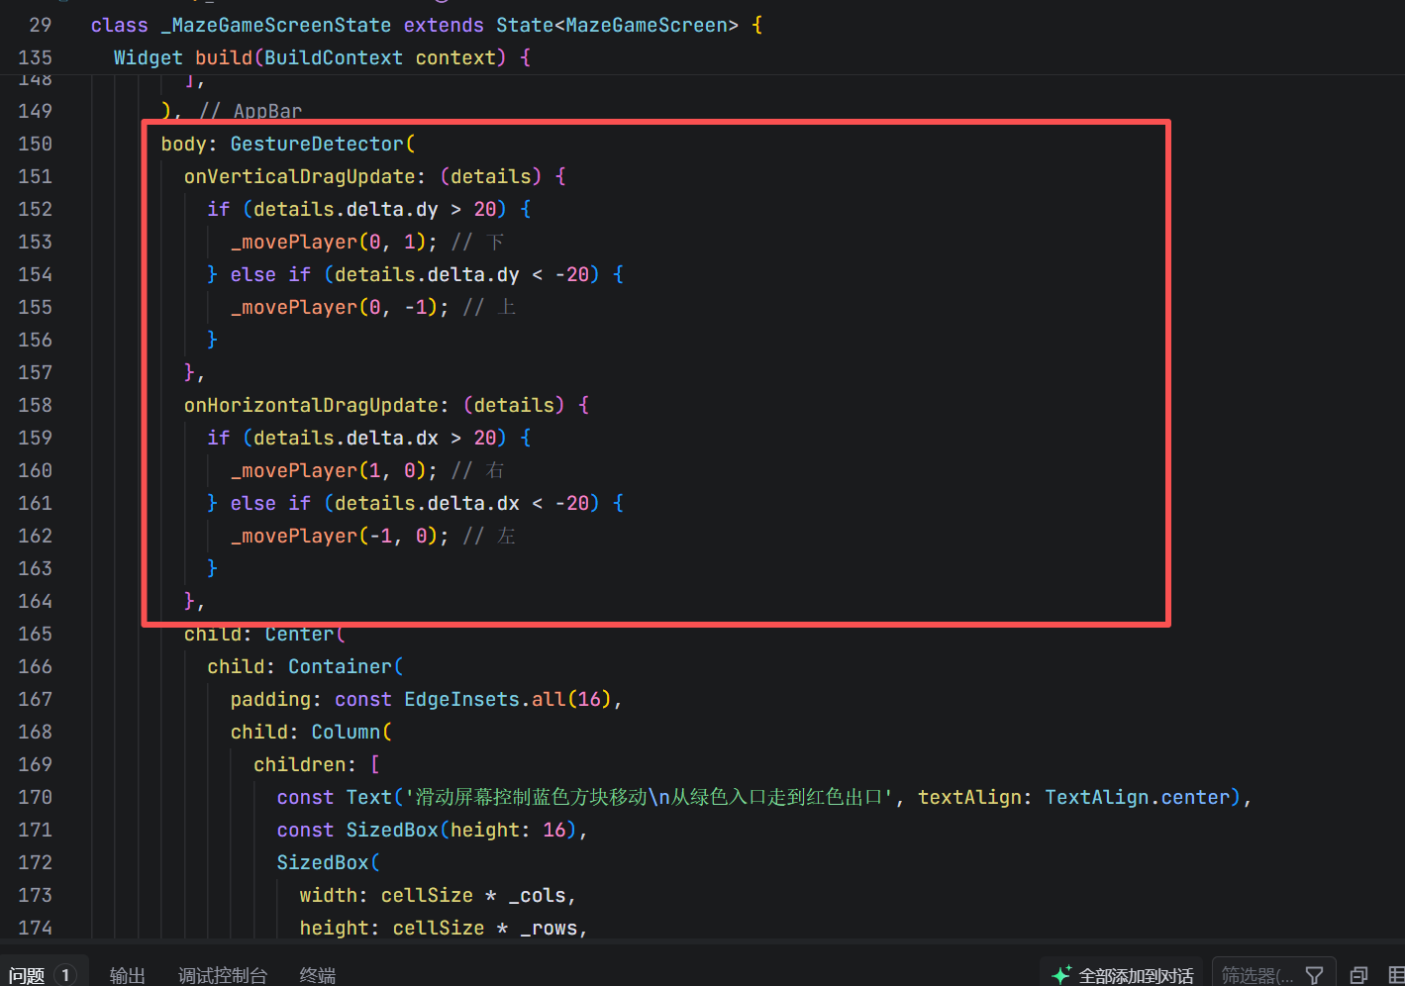Click line number 158 in gutter
The image size is (1405, 986).
(x=36, y=405)
